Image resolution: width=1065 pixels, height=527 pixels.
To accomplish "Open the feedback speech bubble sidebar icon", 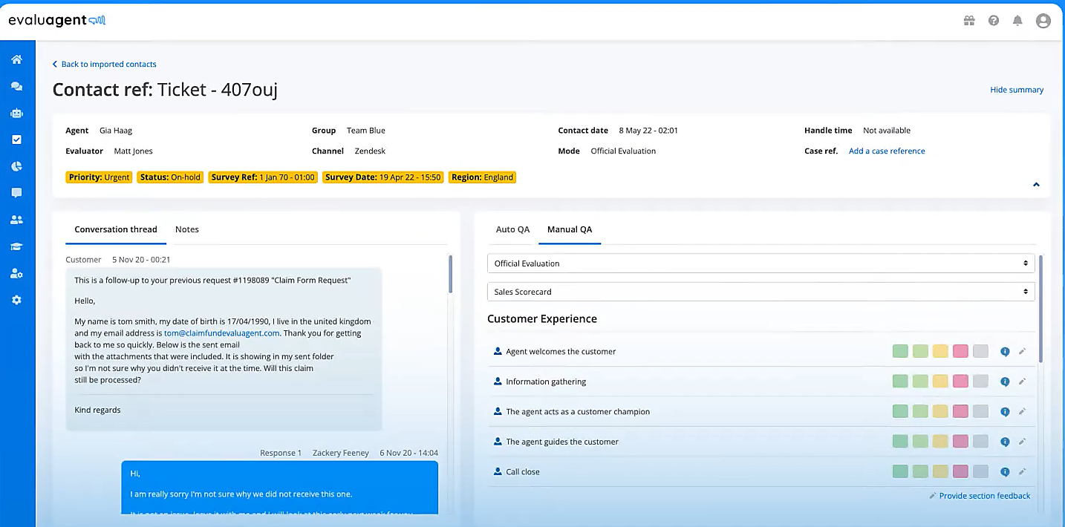I will pyautogui.click(x=16, y=193).
